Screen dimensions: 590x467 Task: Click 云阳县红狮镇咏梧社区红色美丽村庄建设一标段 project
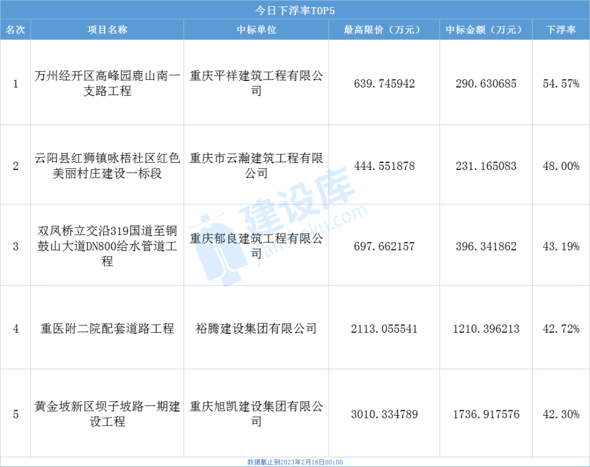point(107,165)
